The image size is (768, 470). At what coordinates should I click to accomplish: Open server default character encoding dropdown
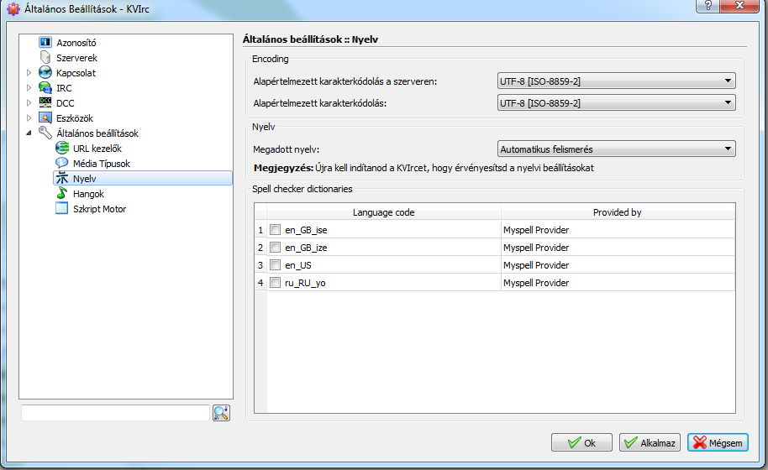pyautogui.click(x=616, y=81)
